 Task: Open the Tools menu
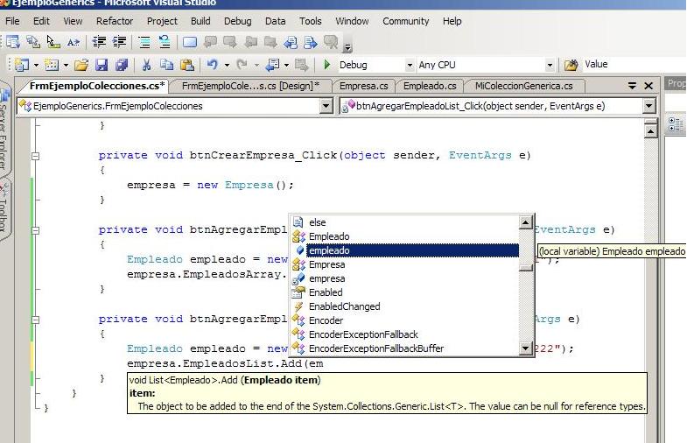(x=311, y=21)
